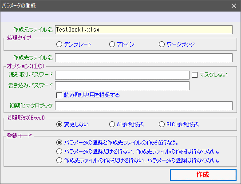Focus the 初期化マクロブック input field
The width and height of the screenshot is (241, 184).
coord(144,106)
